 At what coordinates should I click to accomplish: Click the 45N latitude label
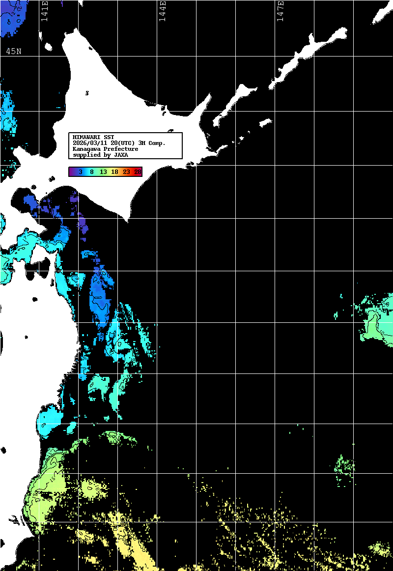click(x=14, y=52)
